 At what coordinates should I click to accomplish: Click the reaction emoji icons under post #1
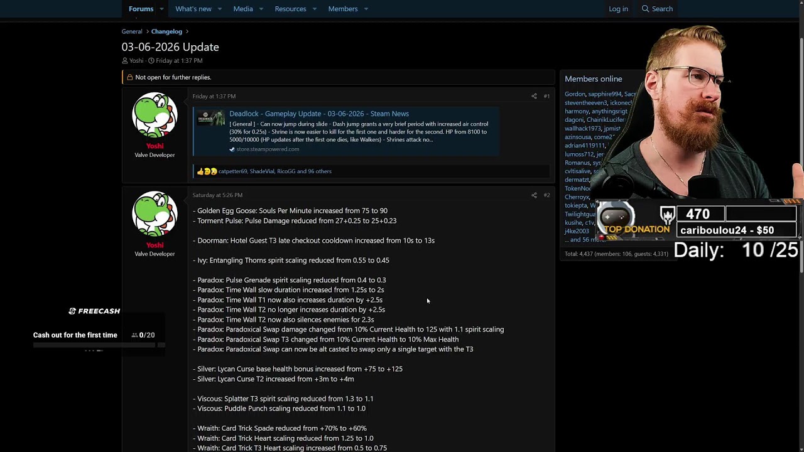207,171
